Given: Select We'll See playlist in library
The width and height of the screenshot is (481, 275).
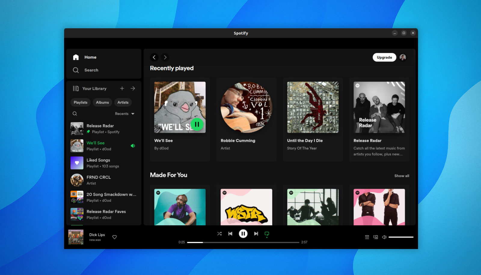Looking at the screenshot, I should coord(103,146).
